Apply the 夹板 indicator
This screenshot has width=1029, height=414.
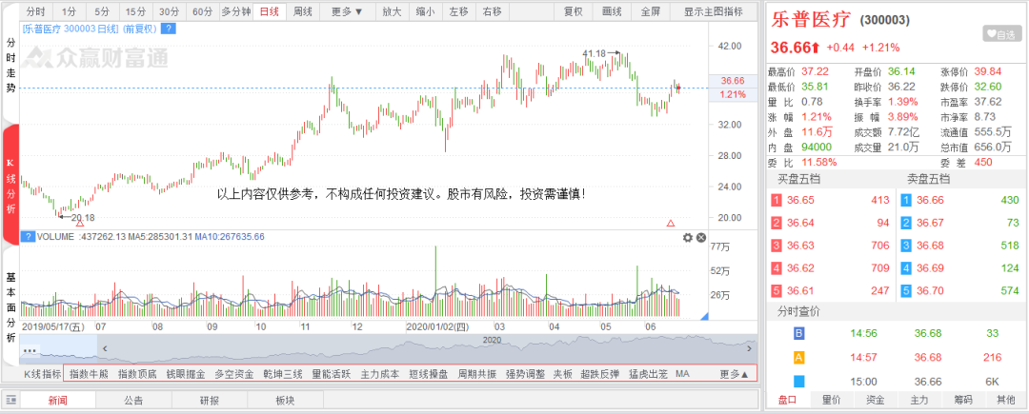563,374
